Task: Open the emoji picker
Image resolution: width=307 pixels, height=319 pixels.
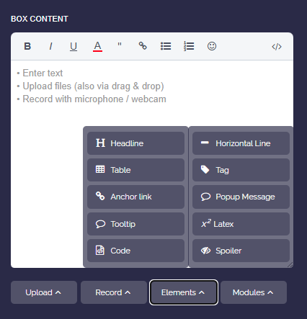Action: (212, 46)
